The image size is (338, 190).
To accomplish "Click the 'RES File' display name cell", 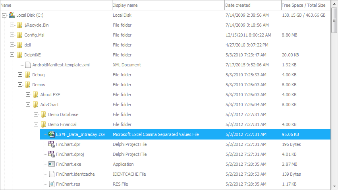I will tap(120, 184).
